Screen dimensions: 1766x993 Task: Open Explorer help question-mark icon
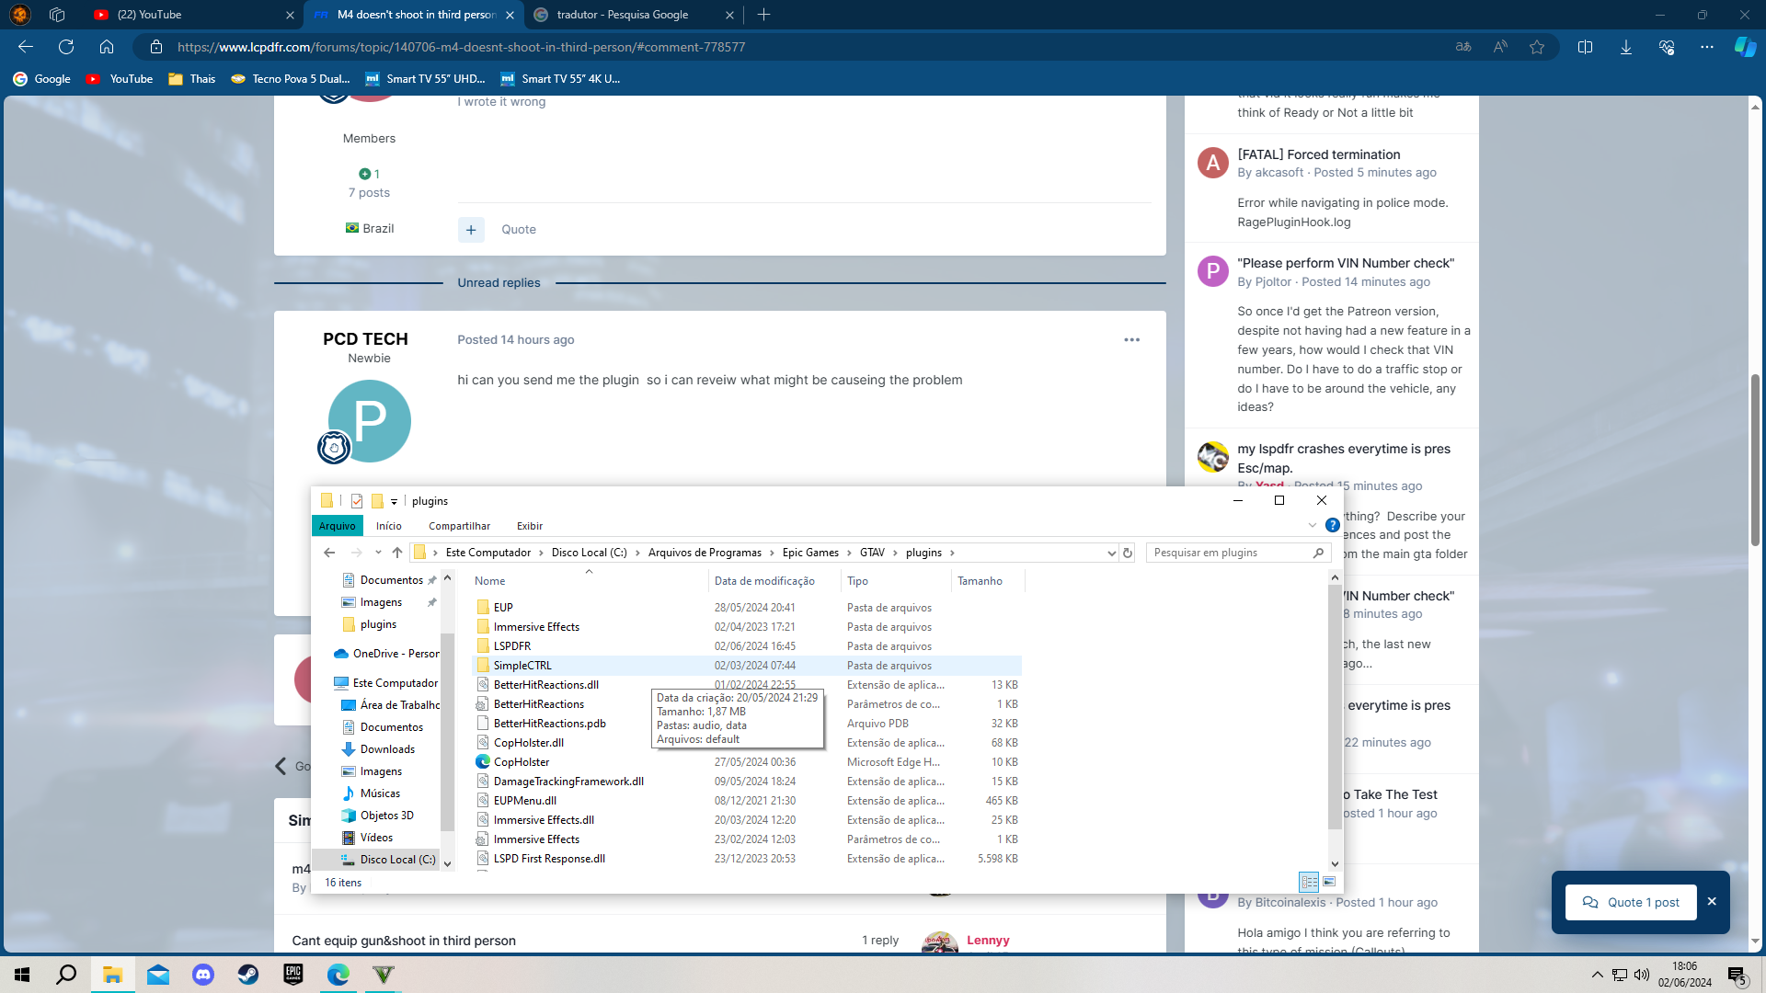(1332, 525)
